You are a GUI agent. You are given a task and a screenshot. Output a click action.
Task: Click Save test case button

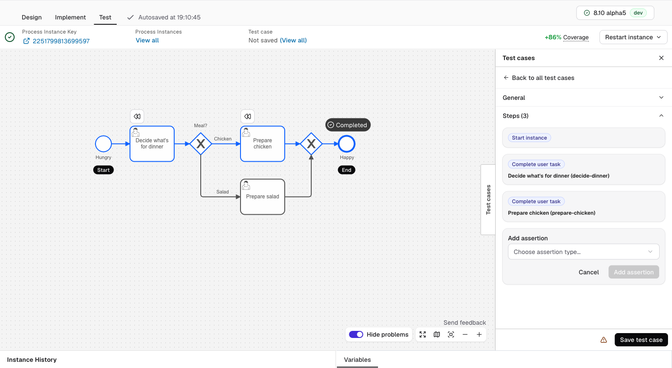pyautogui.click(x=641, y=340)
